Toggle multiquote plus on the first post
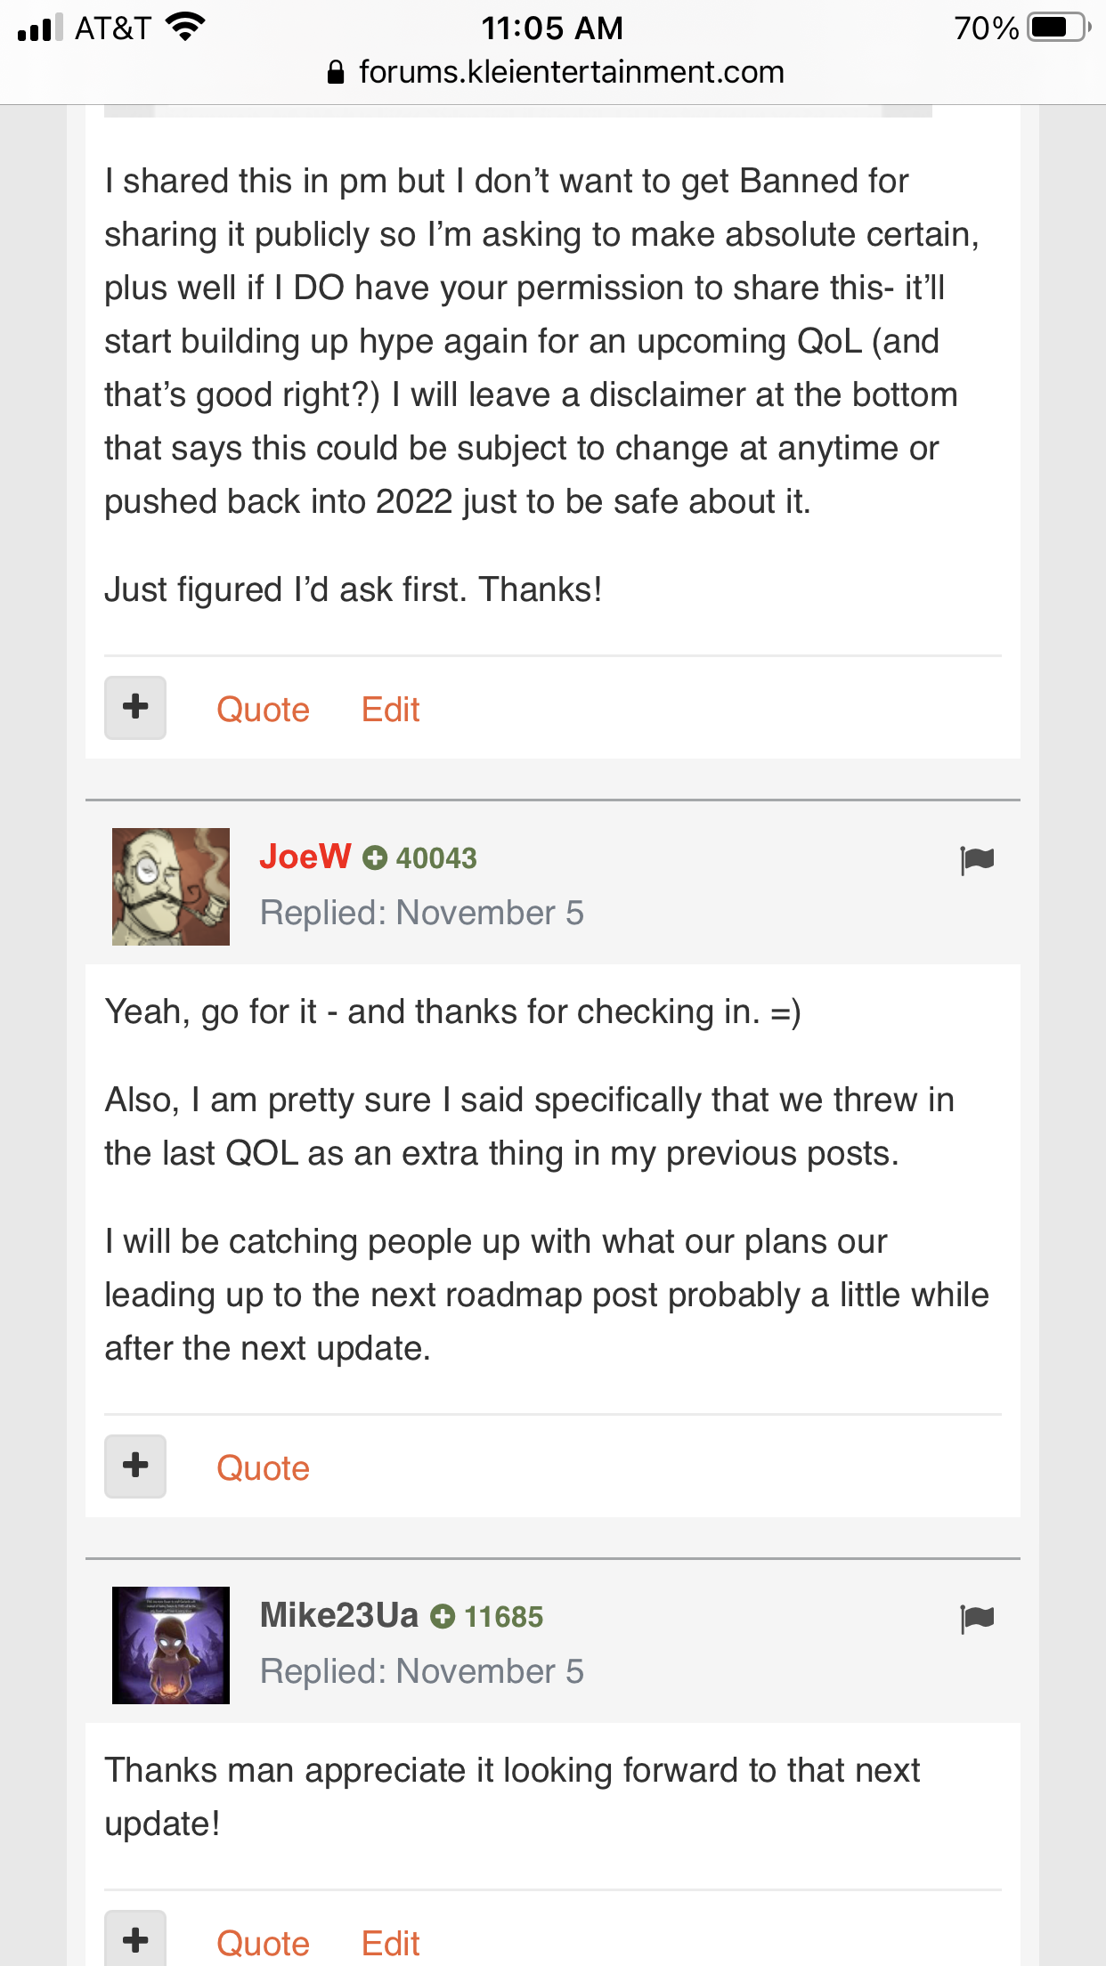Viewport: 1106px width, 1966px height. [x=135, y=708]
